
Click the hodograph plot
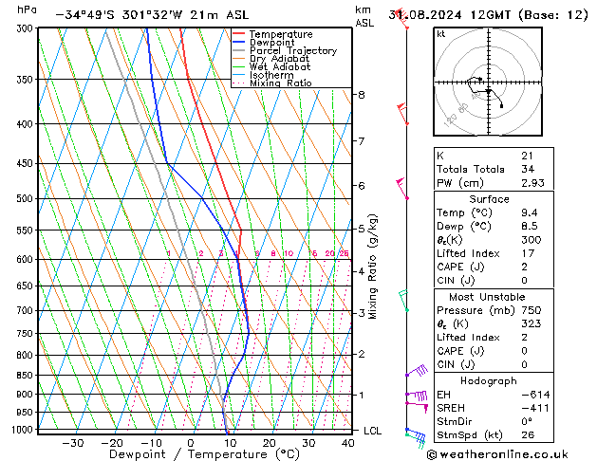(x=488, y=82)
